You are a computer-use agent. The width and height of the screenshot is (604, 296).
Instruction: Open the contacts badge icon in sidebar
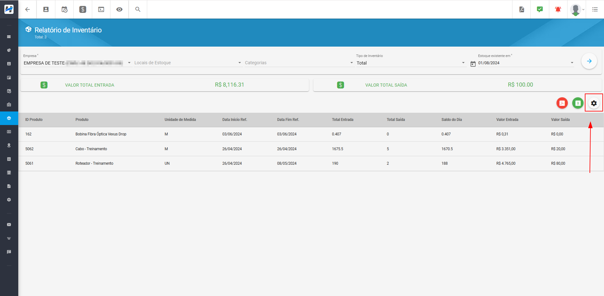point(9,64)
